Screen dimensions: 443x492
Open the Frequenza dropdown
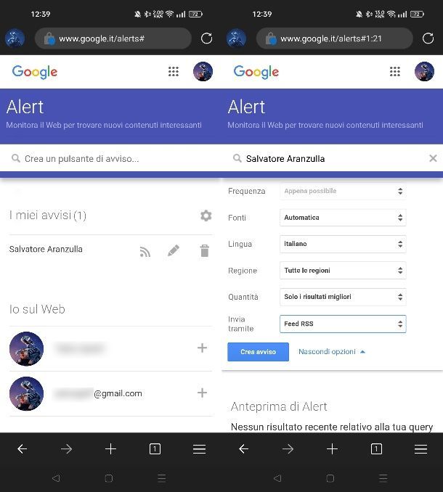[x=343, y=191]
